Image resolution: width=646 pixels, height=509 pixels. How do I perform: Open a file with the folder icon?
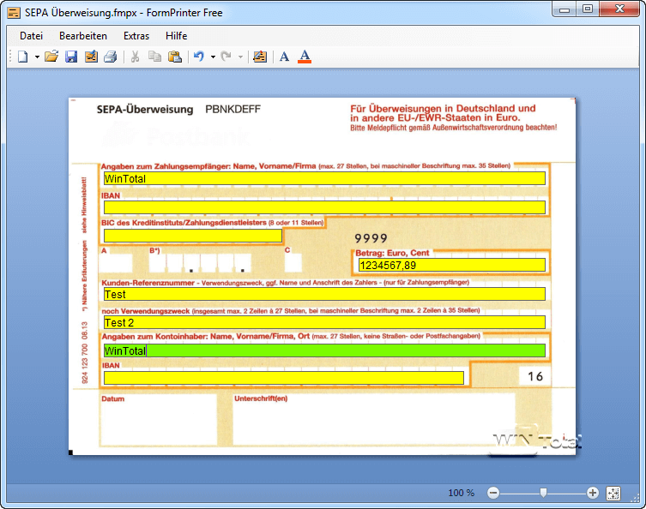pos(51,57)
